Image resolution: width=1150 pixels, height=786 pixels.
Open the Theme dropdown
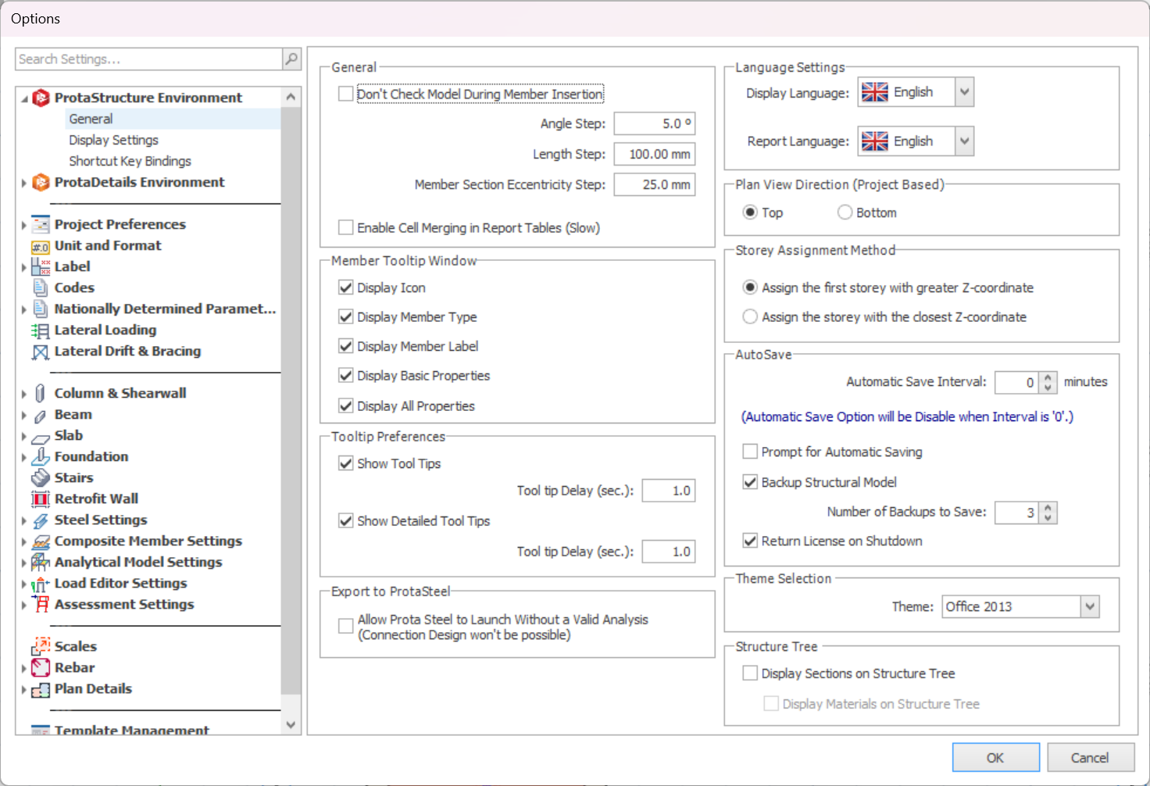(x=1090, y=606)
